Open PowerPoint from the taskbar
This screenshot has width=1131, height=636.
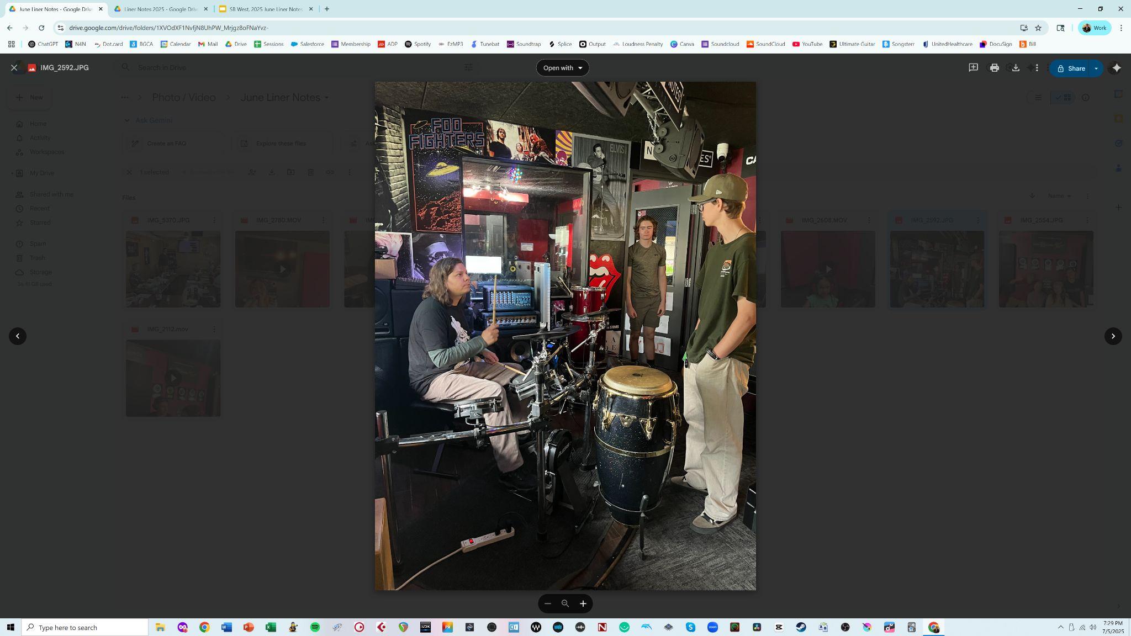[249, 627]
